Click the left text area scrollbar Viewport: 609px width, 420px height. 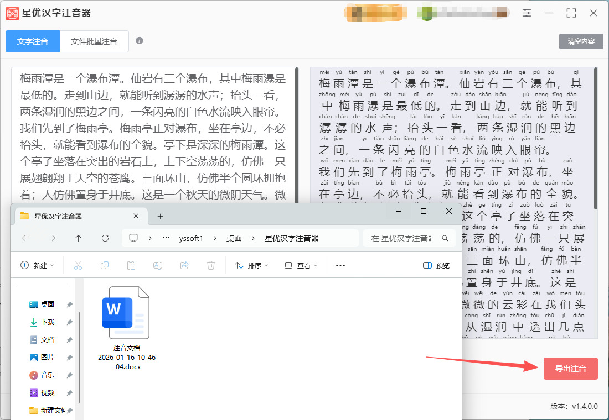[297, 136]
